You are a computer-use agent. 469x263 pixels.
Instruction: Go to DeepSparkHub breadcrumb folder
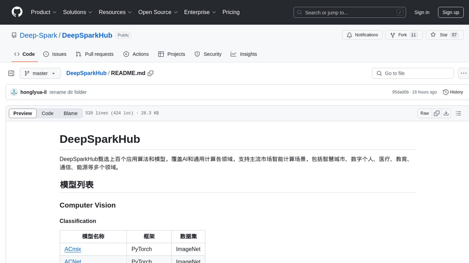86,73
